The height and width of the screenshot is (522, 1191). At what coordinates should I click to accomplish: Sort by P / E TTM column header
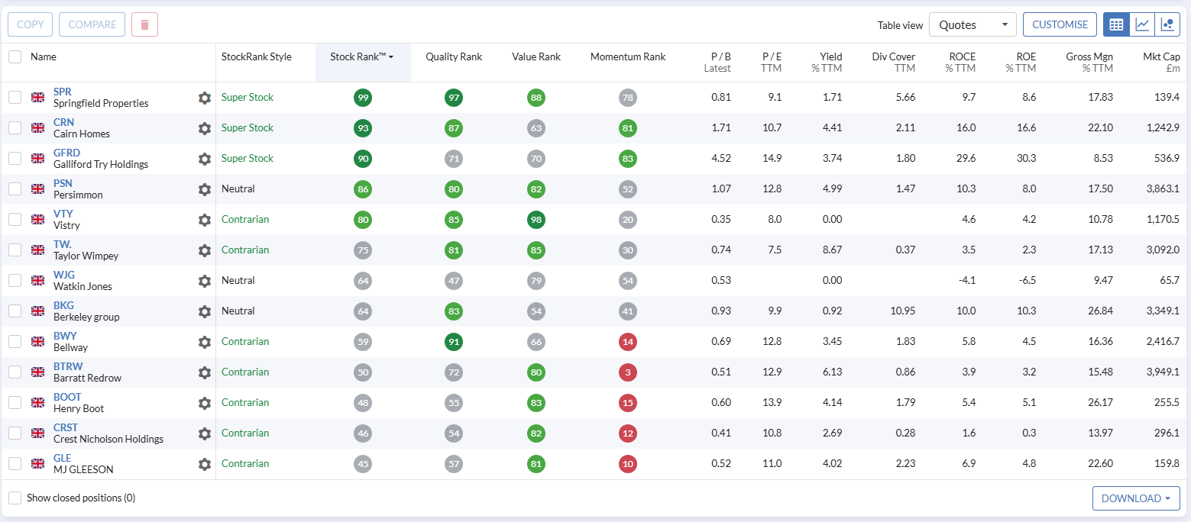tap(772, 62)
